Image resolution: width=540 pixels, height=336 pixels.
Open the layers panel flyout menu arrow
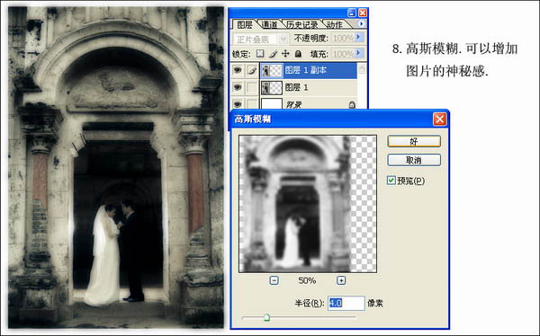click(361, 23)
